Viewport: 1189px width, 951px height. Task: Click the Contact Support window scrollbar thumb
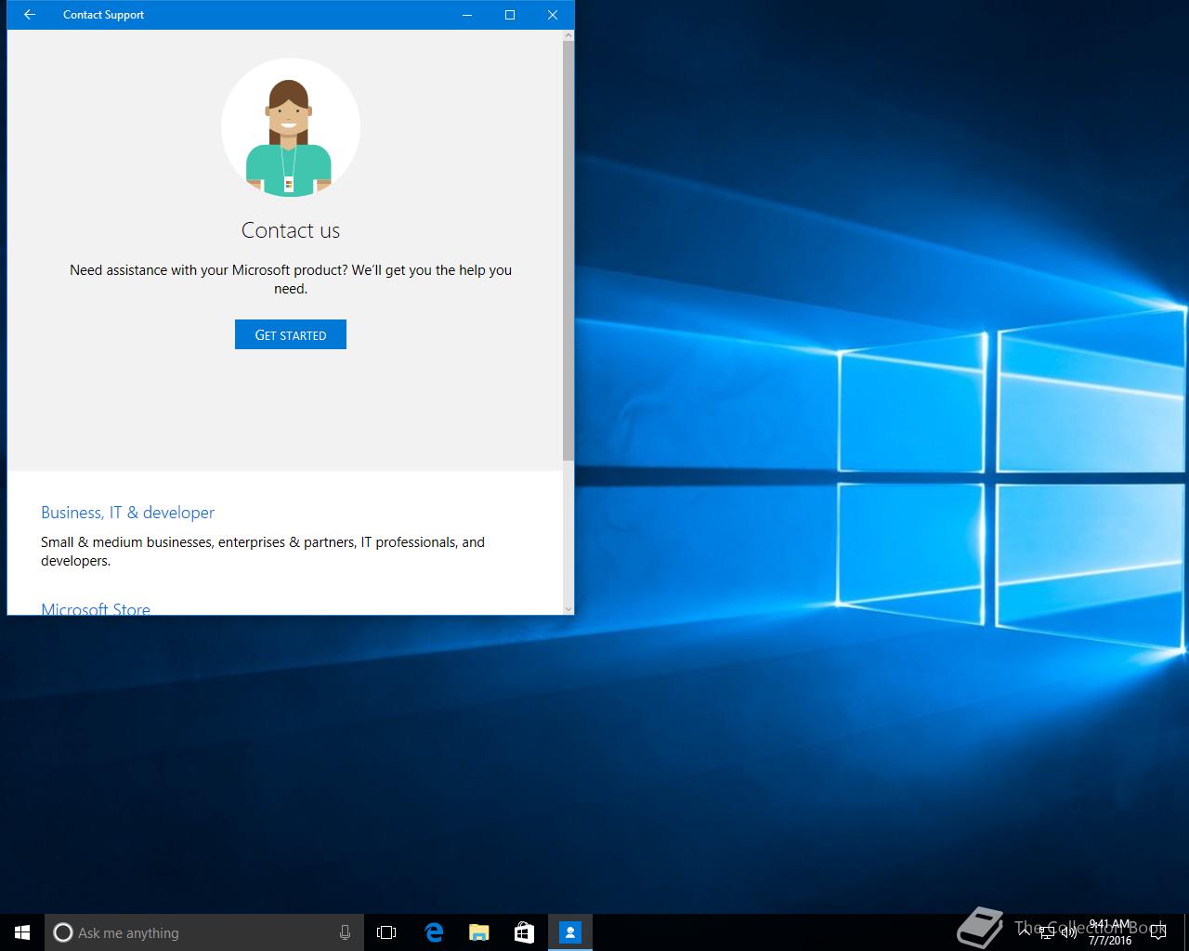click(x=568, y=251)
